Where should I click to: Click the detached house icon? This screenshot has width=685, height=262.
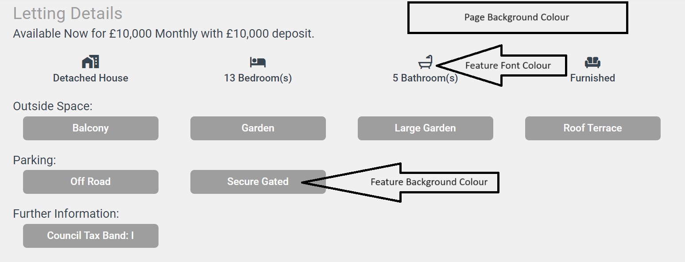90,62
